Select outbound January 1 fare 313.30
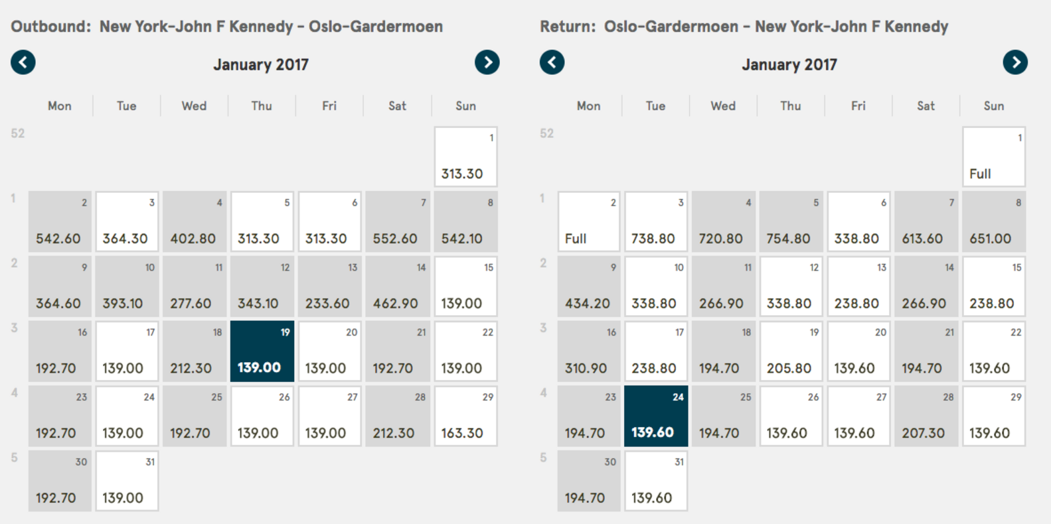1051x524 pixels. point(465,157)
